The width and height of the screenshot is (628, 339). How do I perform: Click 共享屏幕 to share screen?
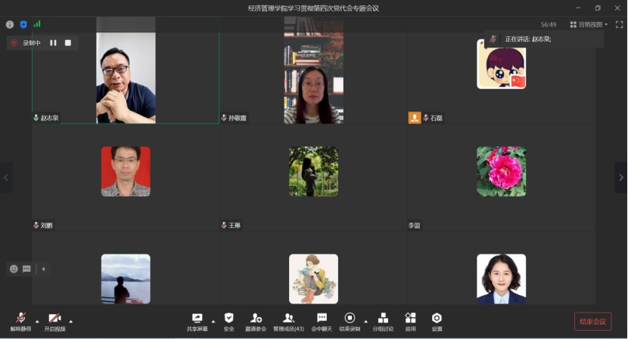pos(197,322)
